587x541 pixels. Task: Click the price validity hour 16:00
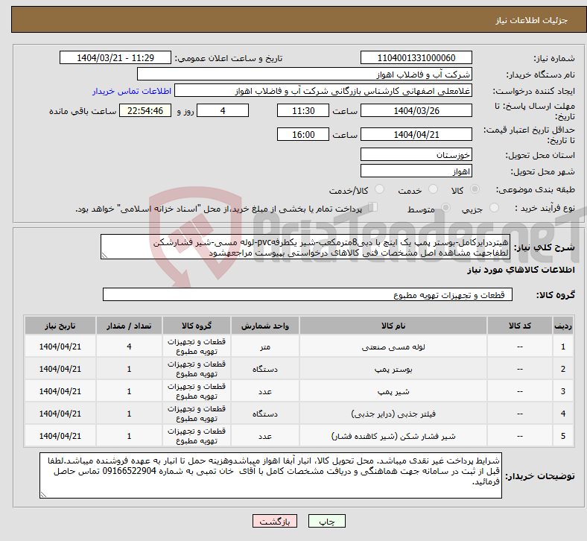303,134
